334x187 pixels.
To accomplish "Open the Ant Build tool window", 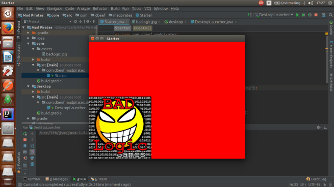I will [331, 82].
